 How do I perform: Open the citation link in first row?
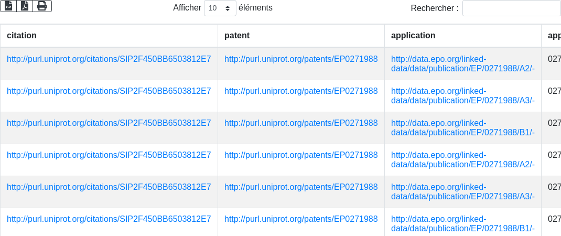[109, 59]
